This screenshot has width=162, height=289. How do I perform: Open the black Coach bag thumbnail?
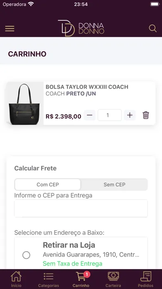pyautogui.click(x=25, y=103)
